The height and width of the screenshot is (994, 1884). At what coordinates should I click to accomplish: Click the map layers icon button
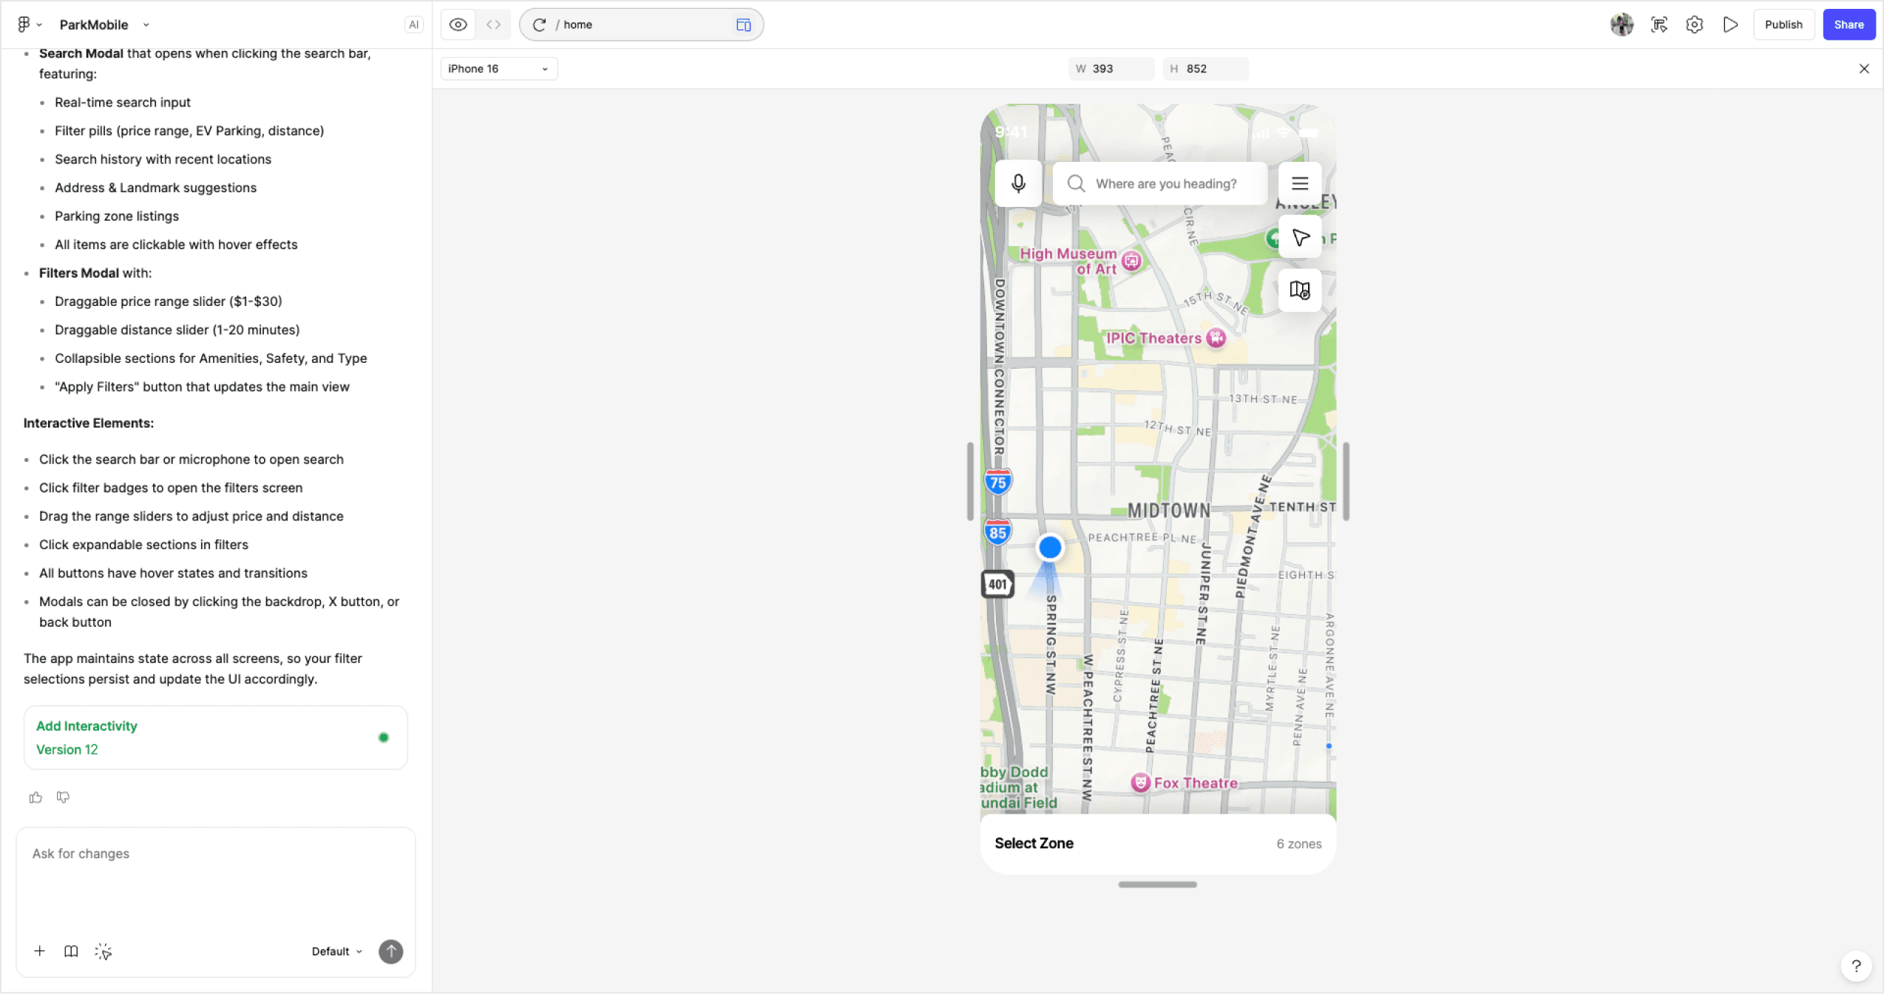click(x=1300, y=290)
